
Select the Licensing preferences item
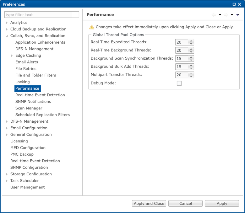point(19,141)
